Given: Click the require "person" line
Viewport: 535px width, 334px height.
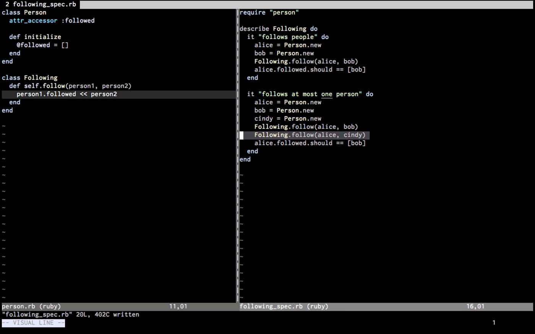Looking at the screenshot, I should coord(269,13).
